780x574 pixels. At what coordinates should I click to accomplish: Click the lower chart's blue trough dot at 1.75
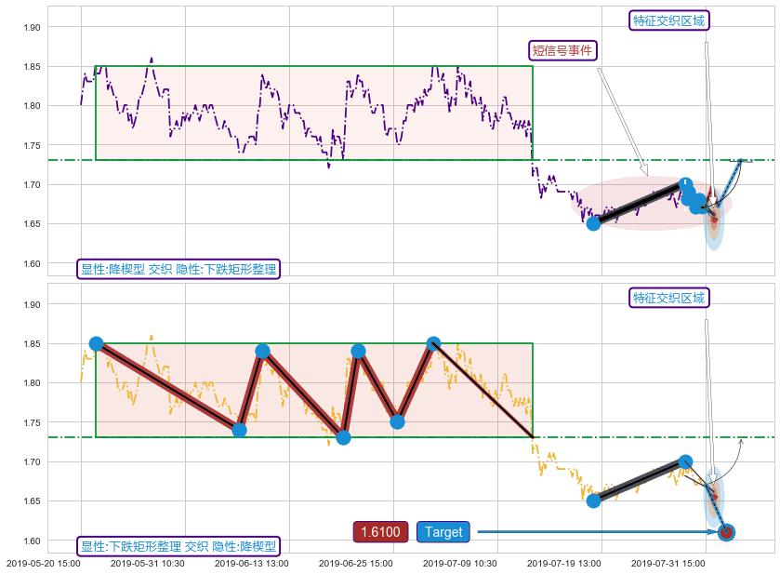397,421
